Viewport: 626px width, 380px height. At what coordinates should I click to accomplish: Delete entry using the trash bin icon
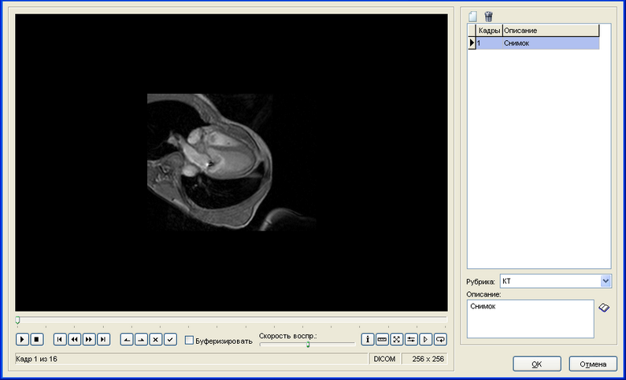pos(488,17)
